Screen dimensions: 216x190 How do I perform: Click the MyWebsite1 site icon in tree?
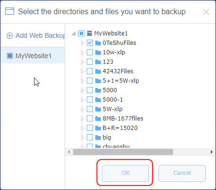coord(90,34)
